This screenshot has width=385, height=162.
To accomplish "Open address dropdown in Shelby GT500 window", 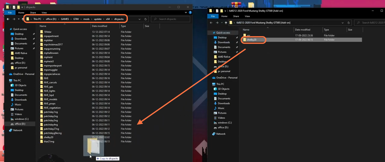I will point(342,23).
